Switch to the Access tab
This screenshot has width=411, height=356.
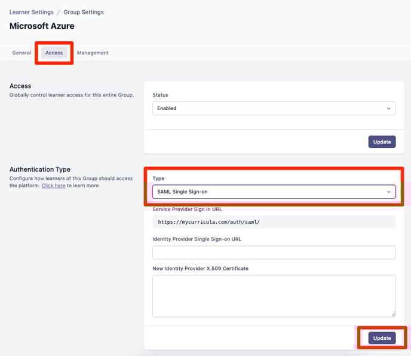point(54,53)
